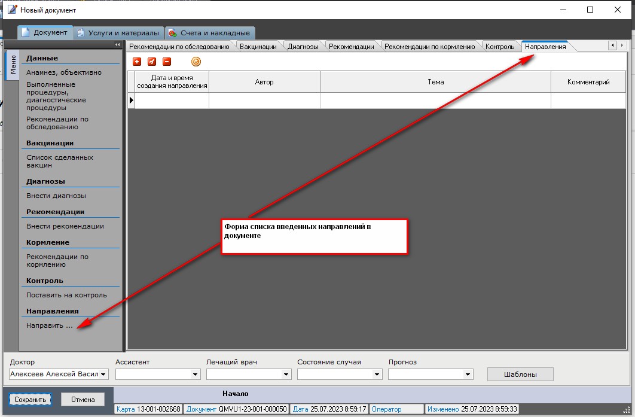Expand the Состояние случая dropdown
Image resolution: width=635 pixels, height=417 pixels.
pyautogui.click(x=377, y=375)
